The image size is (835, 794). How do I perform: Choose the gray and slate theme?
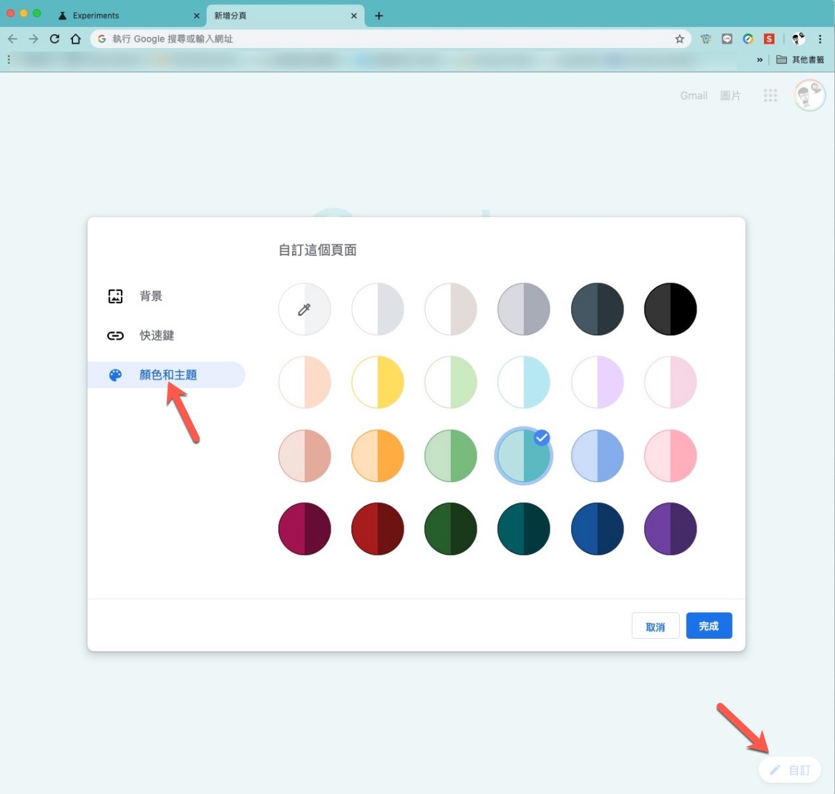tap(524, 309)
